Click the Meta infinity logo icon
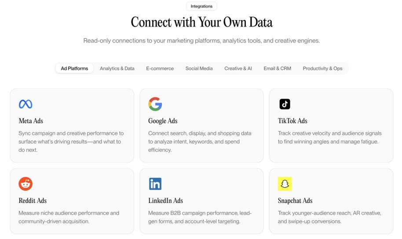Image resolution: width=402 pixels, height=239 pixels. pos(26,104)
